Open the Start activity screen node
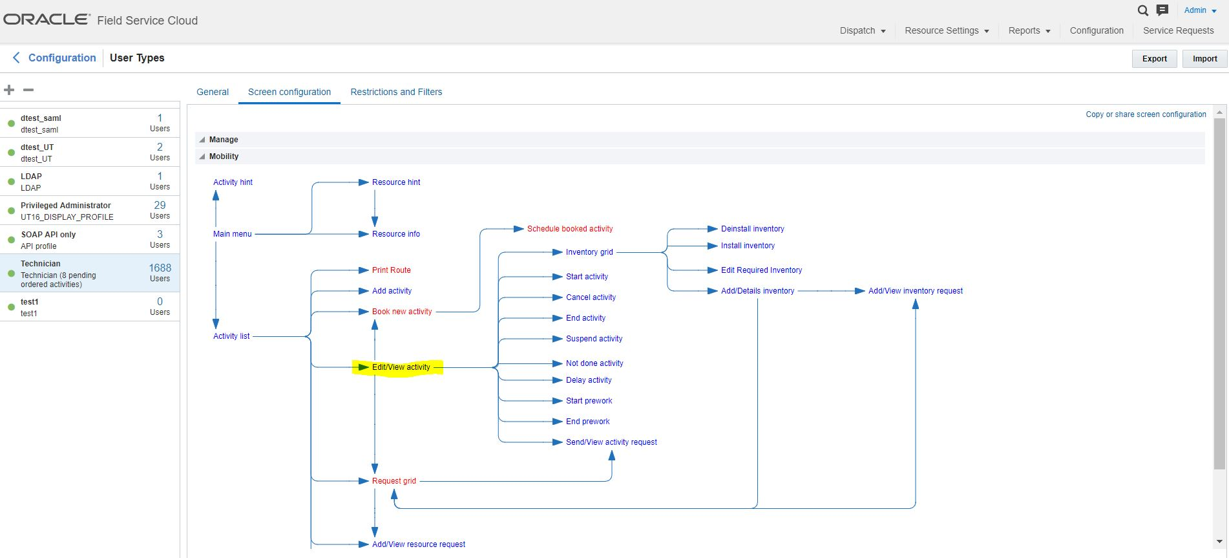The height and width of the screenshot is (558, 1229). coord(587,277)
